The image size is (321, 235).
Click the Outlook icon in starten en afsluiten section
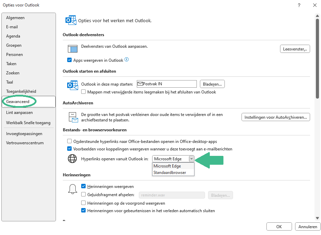(72, 85)
